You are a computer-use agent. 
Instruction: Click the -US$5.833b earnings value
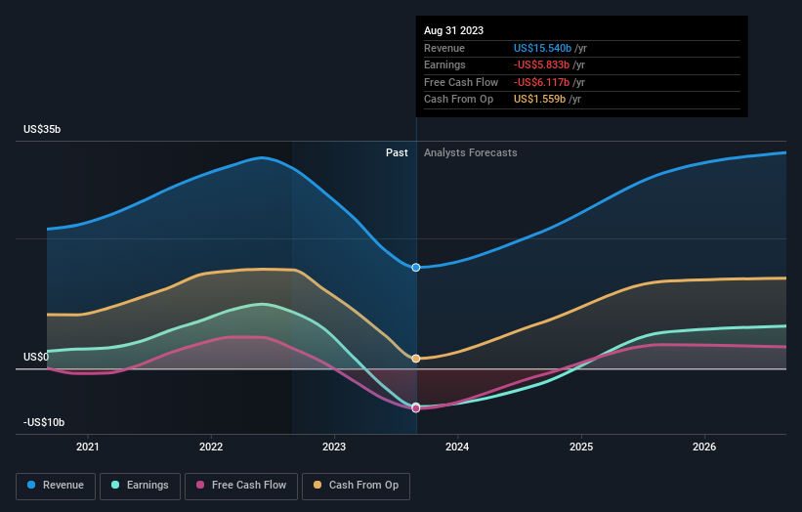point(541,64)
